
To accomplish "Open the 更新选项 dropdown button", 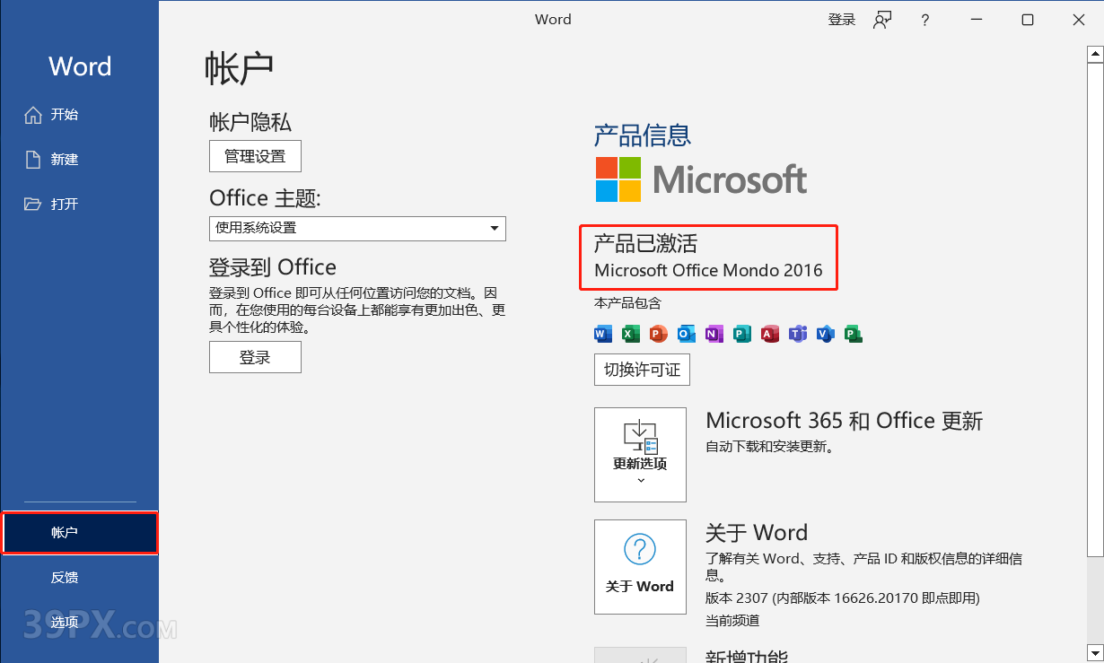I will tap(640, 455).
